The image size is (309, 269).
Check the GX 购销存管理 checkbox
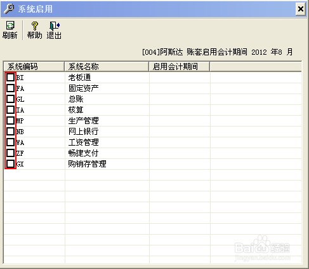(x=10, y=164)
